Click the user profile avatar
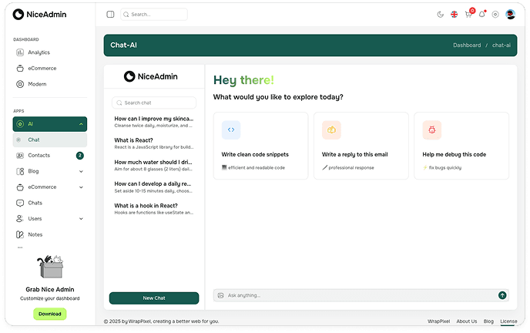The width and height of the screenshot is (530, 333). pyautogui.click(x=510, y=14)
